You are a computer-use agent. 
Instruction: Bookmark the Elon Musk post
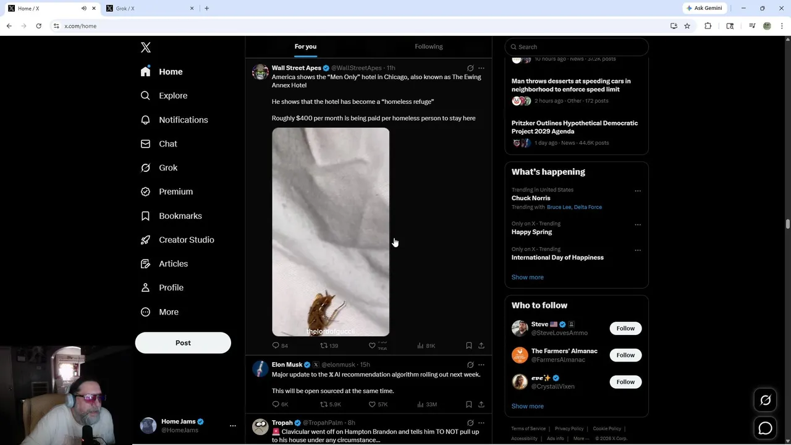point(469,404)
